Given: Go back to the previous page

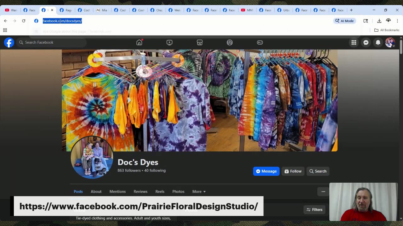Looking at the screenshot, I should point(6,21).
